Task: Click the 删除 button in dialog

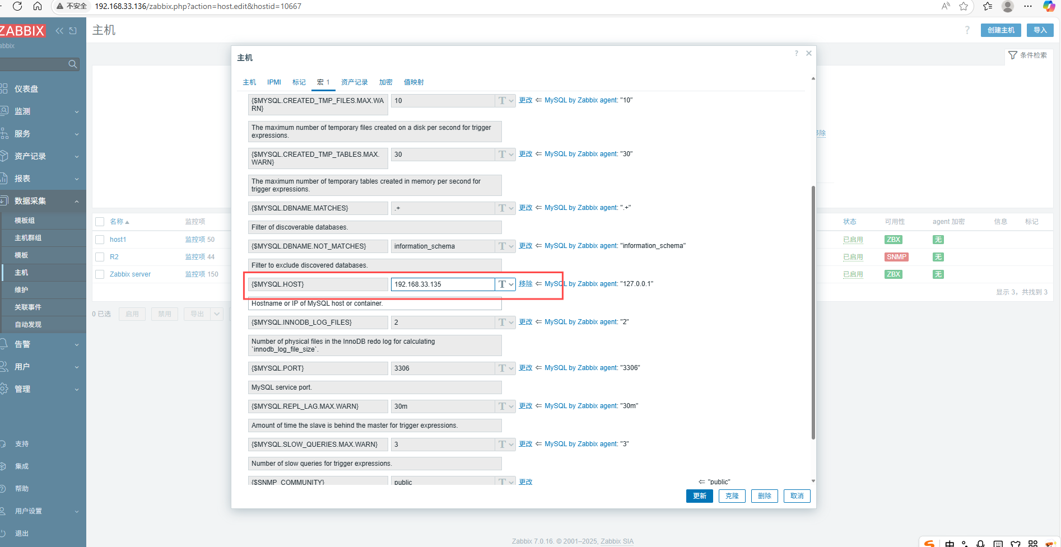Action: (x=765, y=496)
